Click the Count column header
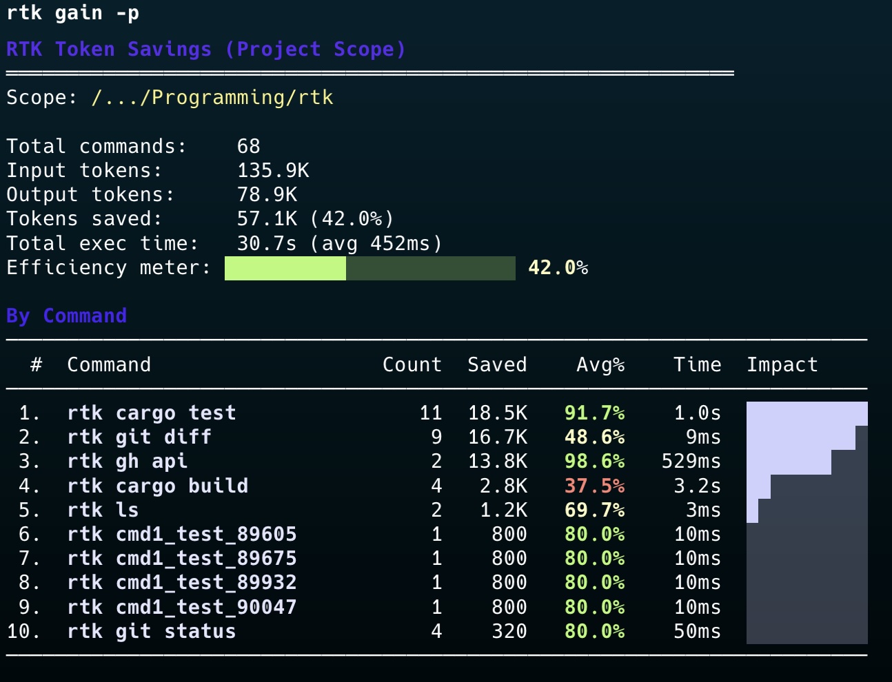 (x=412, y=364)
